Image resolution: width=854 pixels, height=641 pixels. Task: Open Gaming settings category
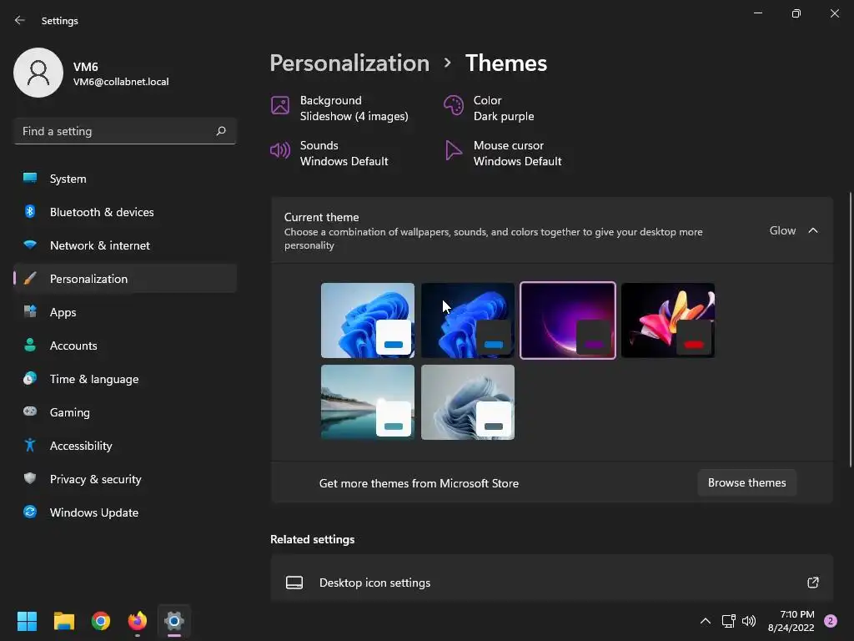click(125, 412)
